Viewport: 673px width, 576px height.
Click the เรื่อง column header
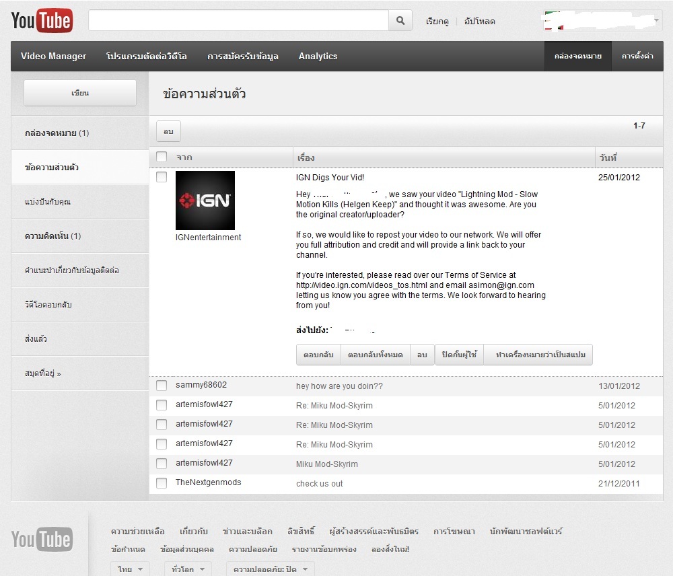(306, 157)
